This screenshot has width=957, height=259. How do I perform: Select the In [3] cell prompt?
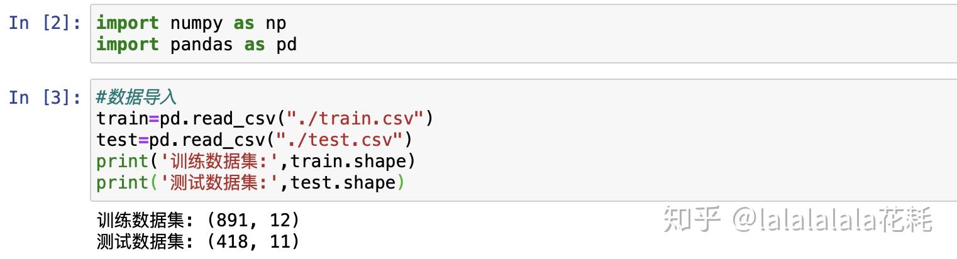(45, 97)
